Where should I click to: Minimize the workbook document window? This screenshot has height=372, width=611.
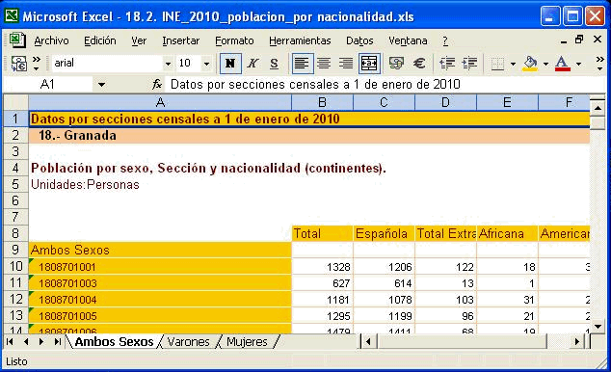564,40
